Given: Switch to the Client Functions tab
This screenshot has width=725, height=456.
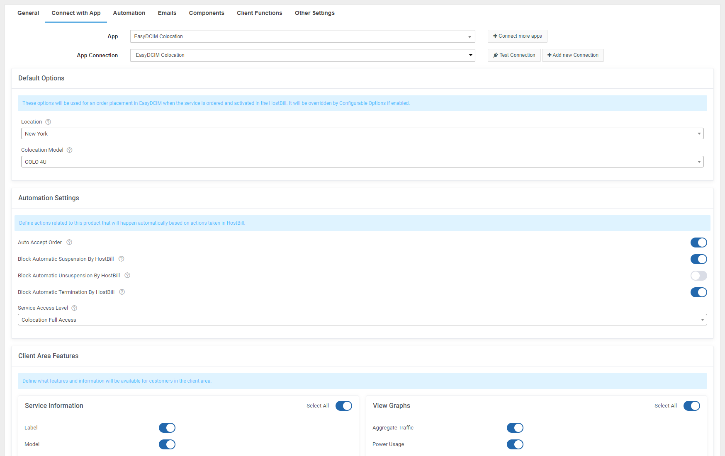Looking at the screenshot, I should 260,13.
